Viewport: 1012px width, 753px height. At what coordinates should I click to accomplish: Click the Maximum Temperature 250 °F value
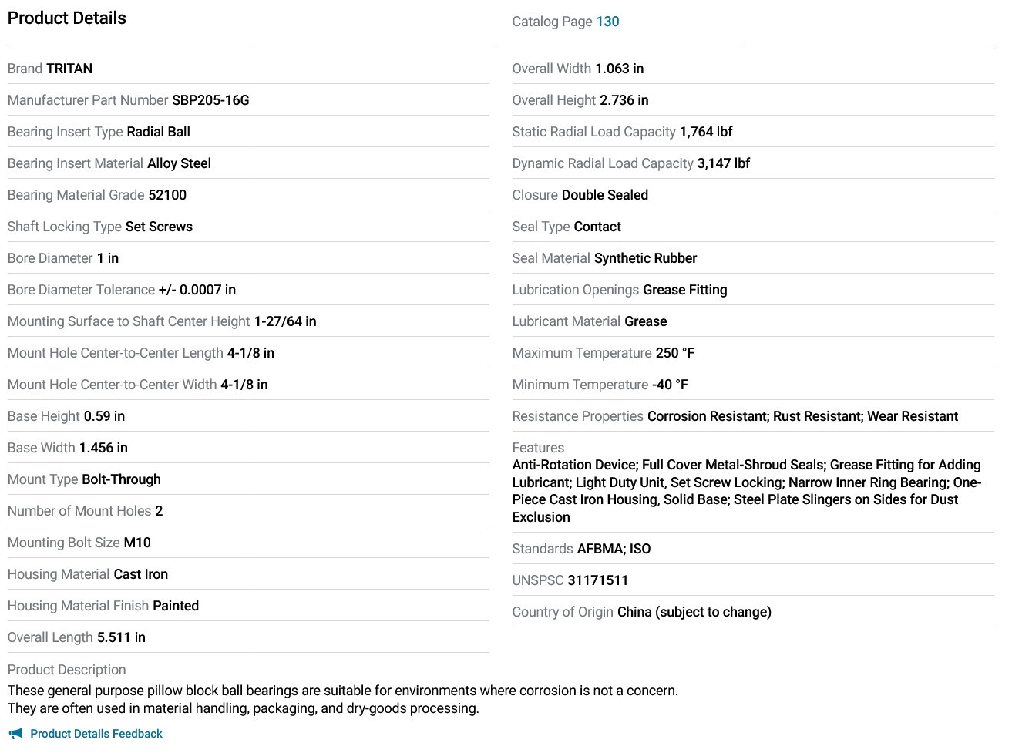pos(675,353)
